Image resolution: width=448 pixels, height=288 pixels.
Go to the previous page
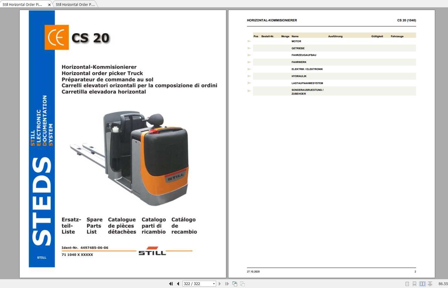point(178,284)
